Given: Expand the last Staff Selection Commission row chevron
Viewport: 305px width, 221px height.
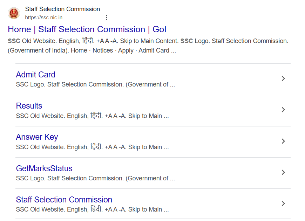Looking at the screenshot, I should [283, 203].
